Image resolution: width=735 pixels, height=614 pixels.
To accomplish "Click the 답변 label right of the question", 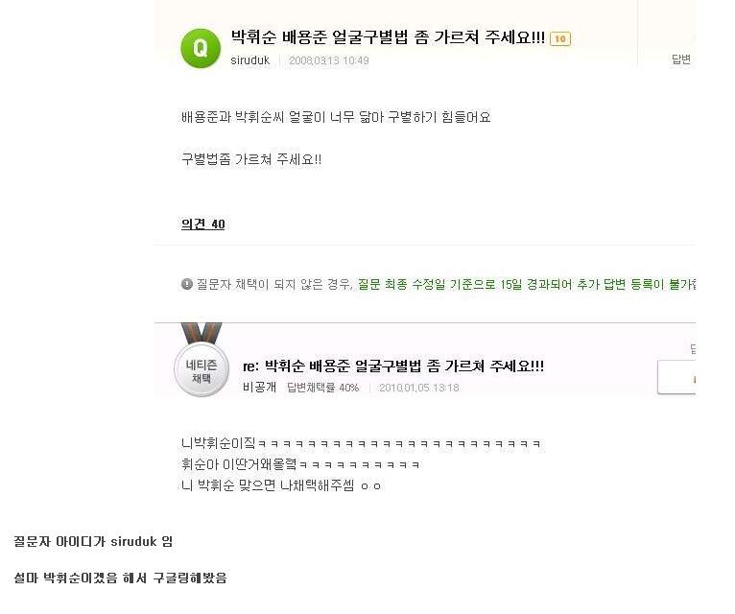I will tap(681, 59).
